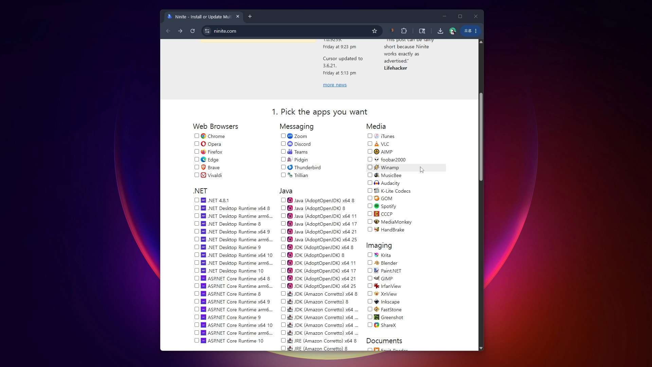This screenshot has width=652, height=367.
Task: Open the Chrome menu (three dots)
Action: [x=476, y=31]
